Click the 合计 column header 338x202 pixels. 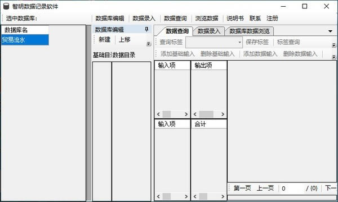pos(209,124)
